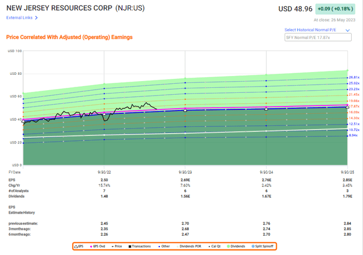Click the USD 60 y-axis label
Viewport: 363px width, 255px height.
[16, 96]
